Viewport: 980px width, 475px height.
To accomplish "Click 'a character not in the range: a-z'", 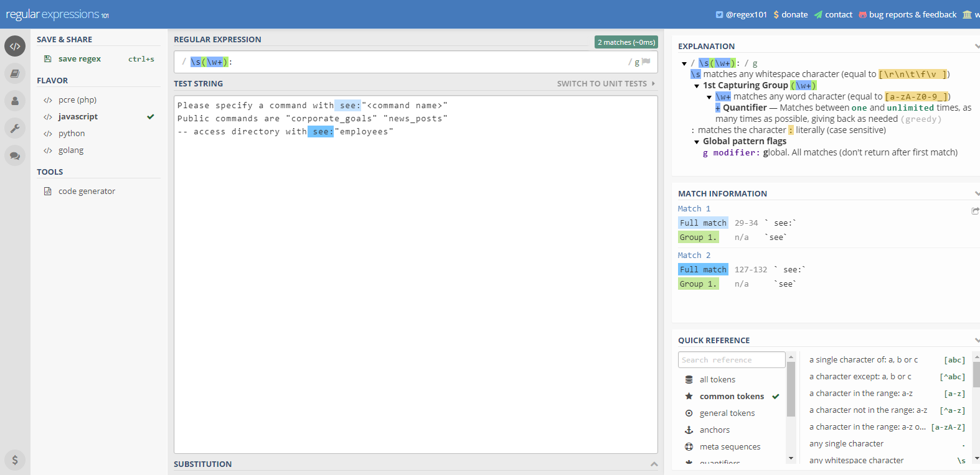I will pos(869,410).
